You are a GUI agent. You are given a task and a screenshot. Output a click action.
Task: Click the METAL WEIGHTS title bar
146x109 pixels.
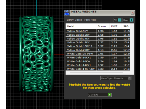pyautogui.click(x=100, y=13)
